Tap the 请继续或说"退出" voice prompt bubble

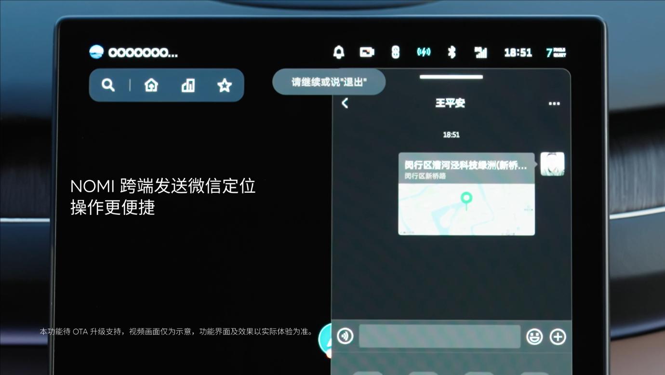pyautogui.click(x=329, y=82)
